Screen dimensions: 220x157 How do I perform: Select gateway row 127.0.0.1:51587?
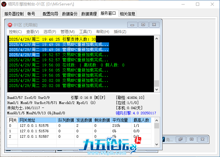coord(79,136)
